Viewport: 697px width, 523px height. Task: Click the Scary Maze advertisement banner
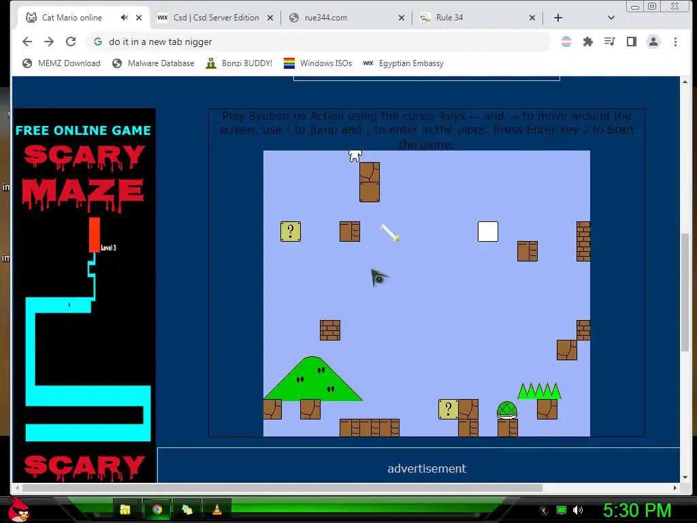tap(85, 296)
